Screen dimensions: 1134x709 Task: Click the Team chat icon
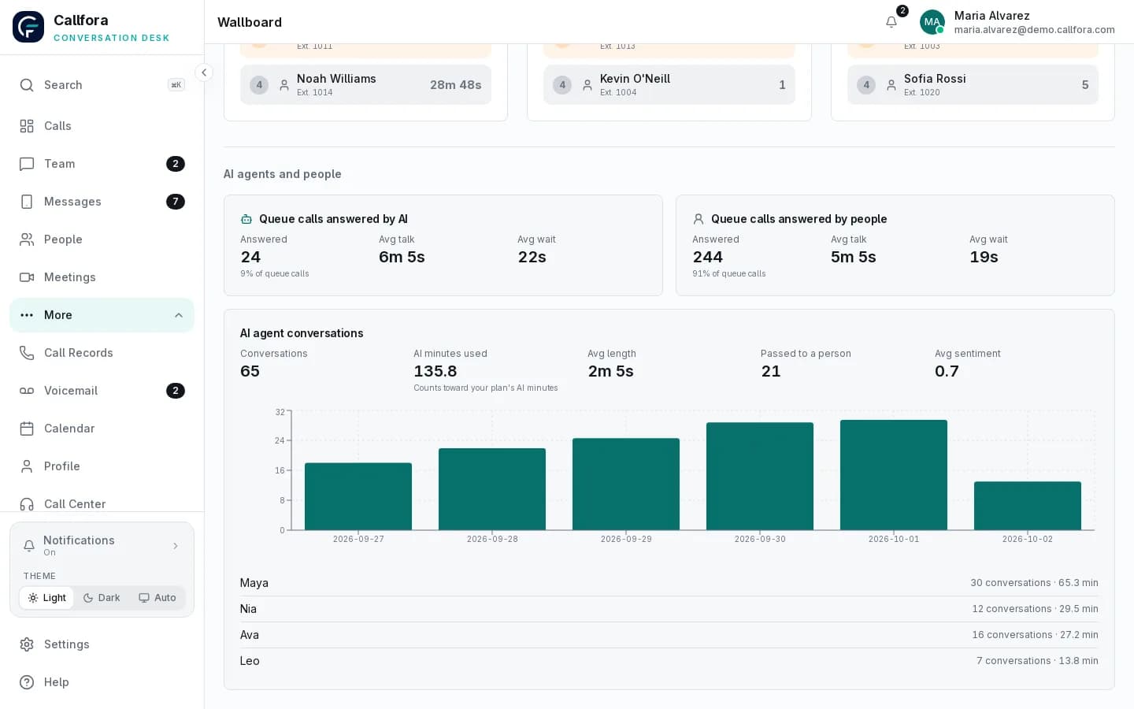click(x=27, y=164)
